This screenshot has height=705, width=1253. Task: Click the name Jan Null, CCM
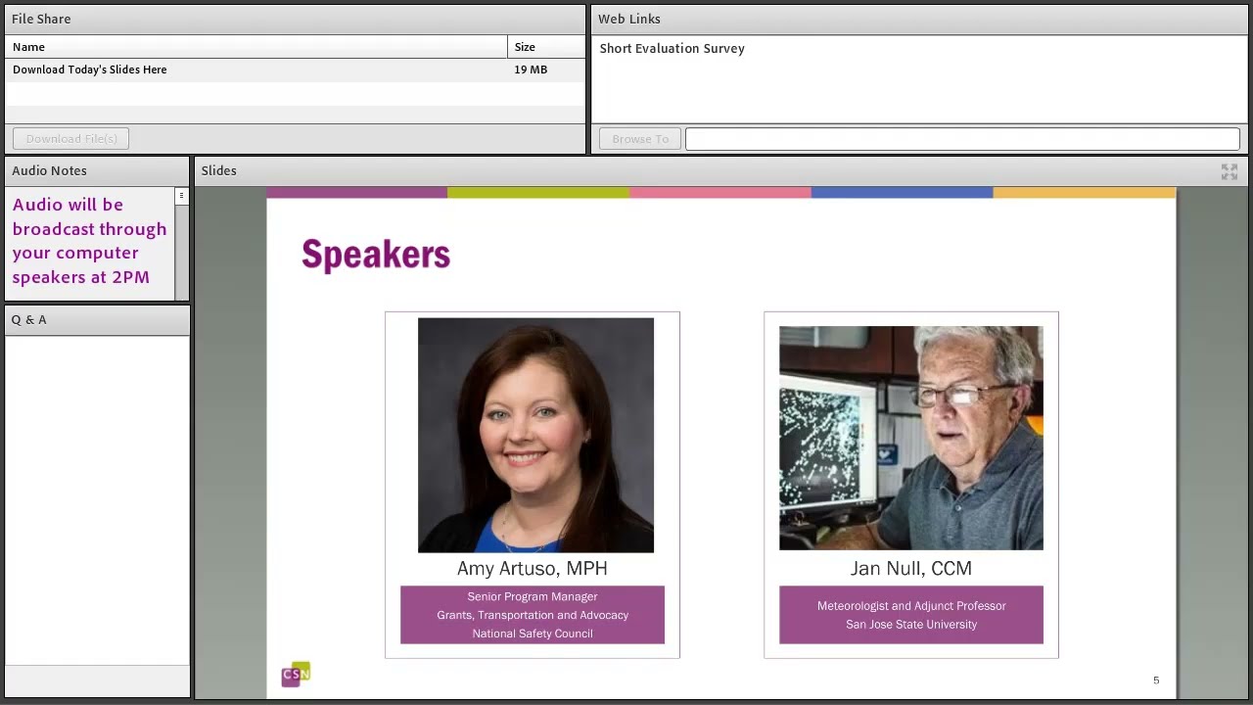click(x=911, y=568)
